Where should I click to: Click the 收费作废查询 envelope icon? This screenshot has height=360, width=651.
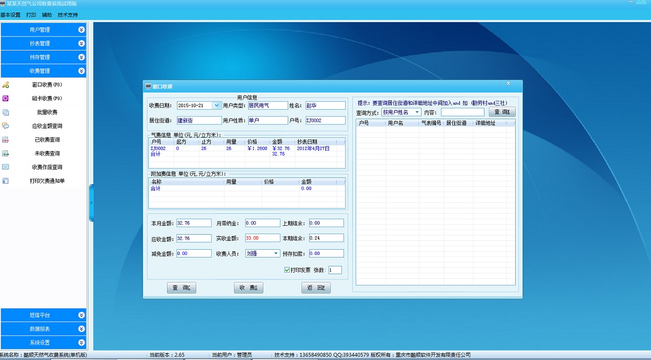(6, 167)
